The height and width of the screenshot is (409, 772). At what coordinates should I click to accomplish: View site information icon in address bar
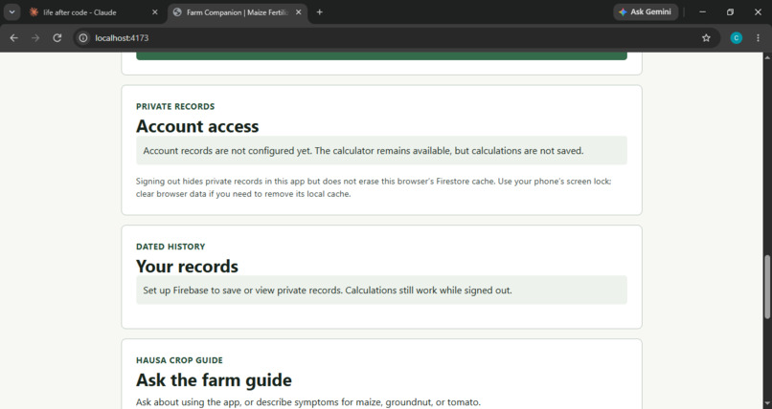pyautogui.click(x=83, y=38)
